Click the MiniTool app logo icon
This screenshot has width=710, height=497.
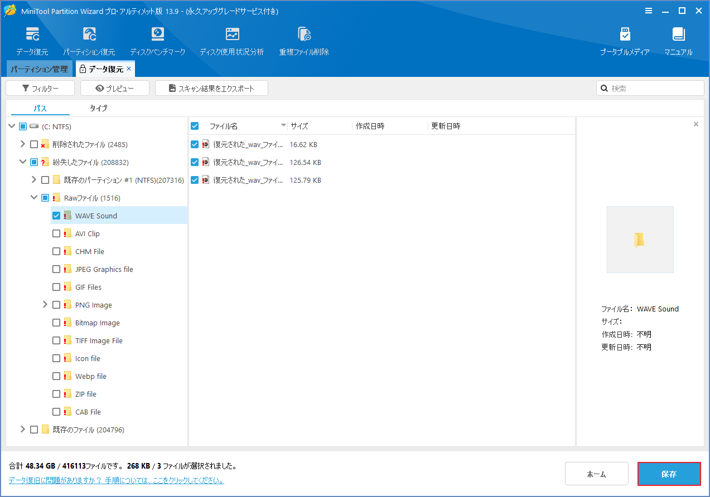click(x=10, y=11)
